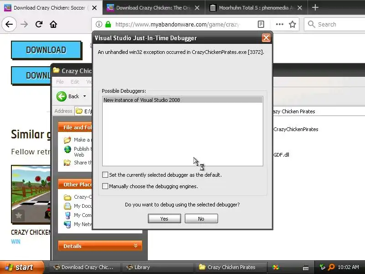
Task: Open Crazy-C folder in Other Places
Action: click(x=78, y=197)
